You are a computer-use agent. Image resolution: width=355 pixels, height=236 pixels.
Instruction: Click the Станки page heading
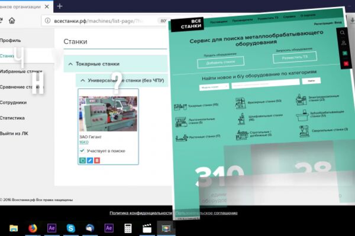[75, 41]
